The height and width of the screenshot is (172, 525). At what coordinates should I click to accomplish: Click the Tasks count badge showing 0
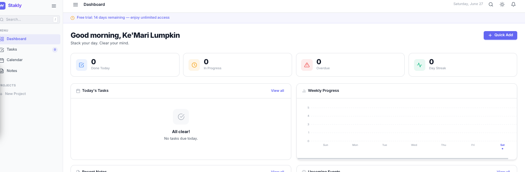point(55,49)
